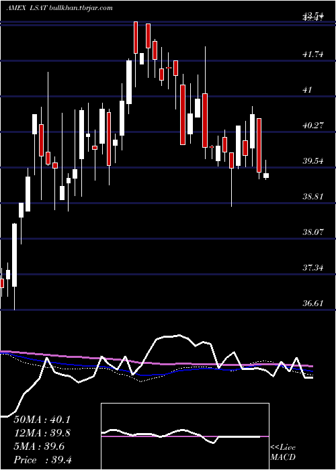Click the Live MACD label

(283, 453)
